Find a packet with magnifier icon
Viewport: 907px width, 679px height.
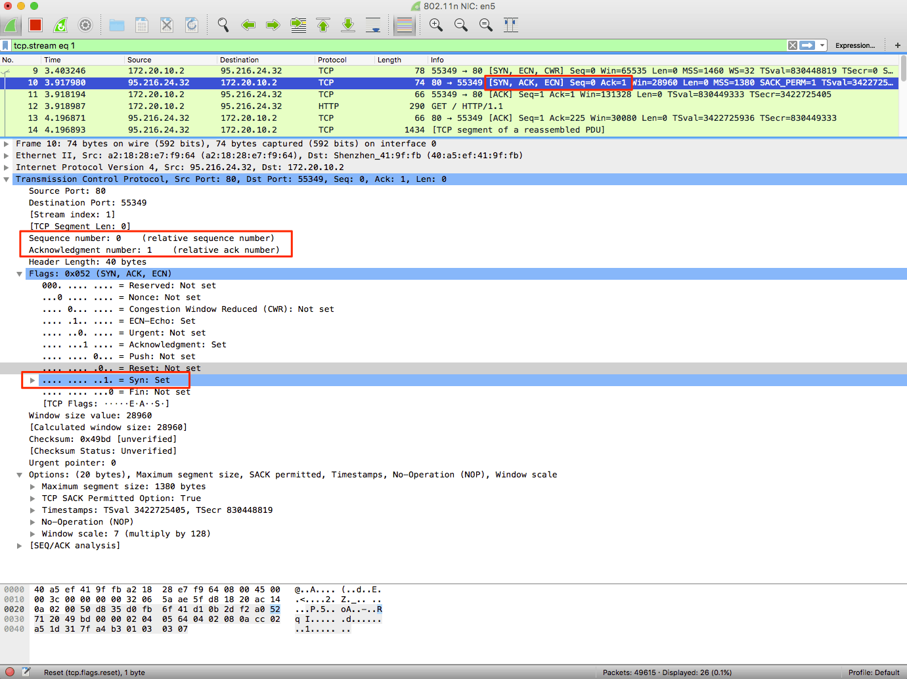[x=223, y=26]
